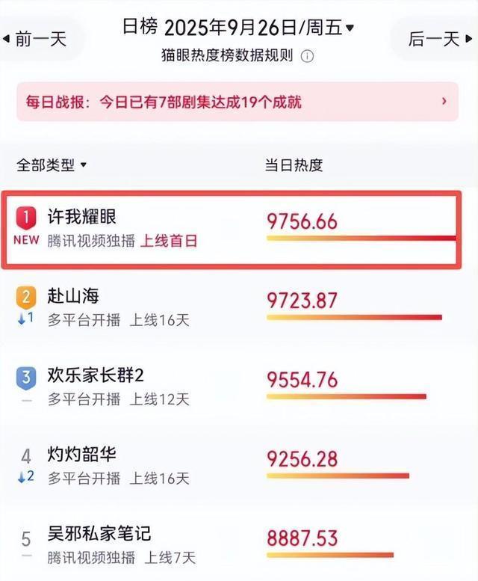This screenshot has height=581, width=478.
Task: Click the blue rank 3 badge
Action: [26, 378]
